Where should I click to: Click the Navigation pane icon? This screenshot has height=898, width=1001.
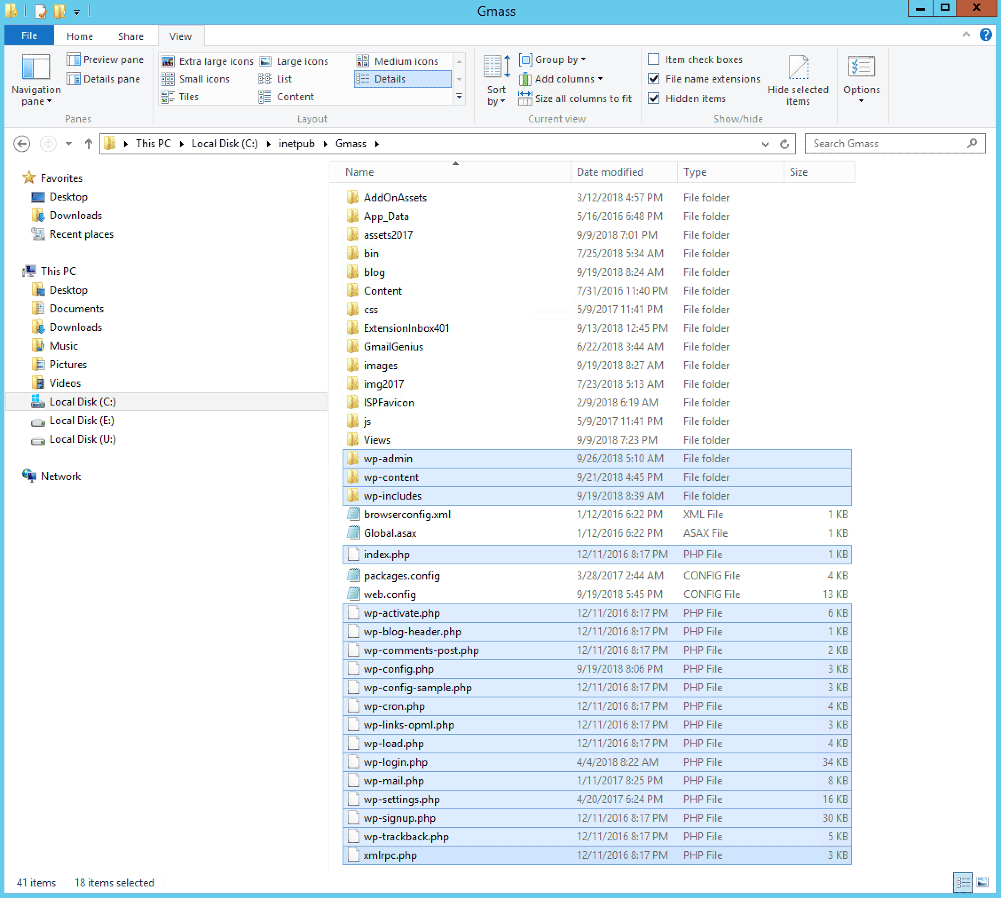(x=35, y=67)
